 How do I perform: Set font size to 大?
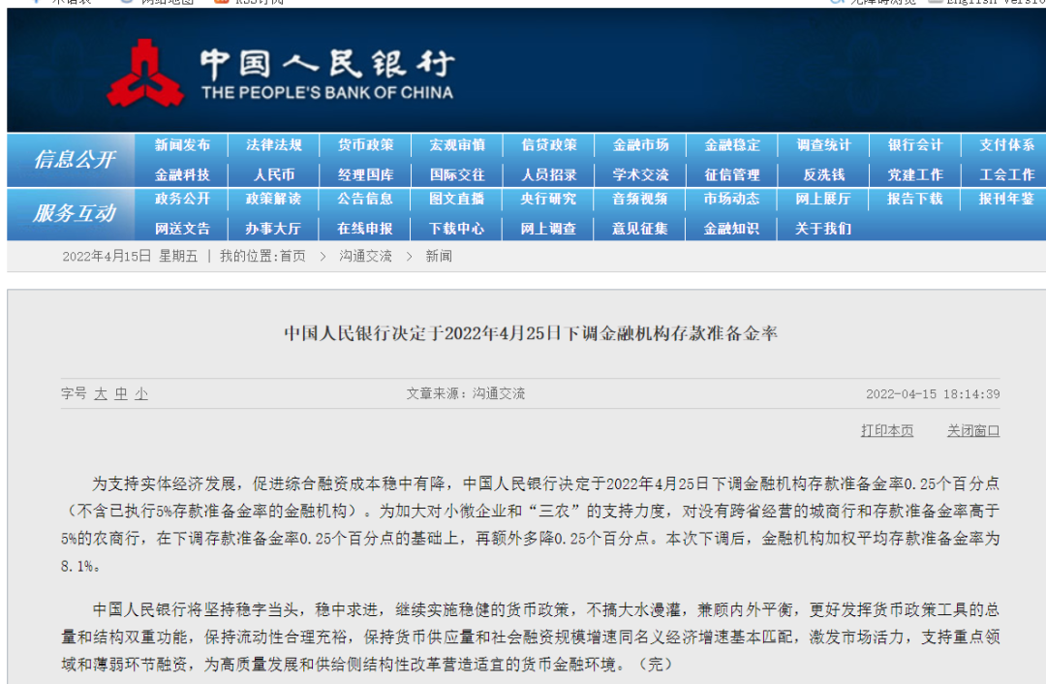pyautogui.click(x=101, y=393)
